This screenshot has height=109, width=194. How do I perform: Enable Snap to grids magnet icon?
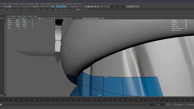[41, 6]
